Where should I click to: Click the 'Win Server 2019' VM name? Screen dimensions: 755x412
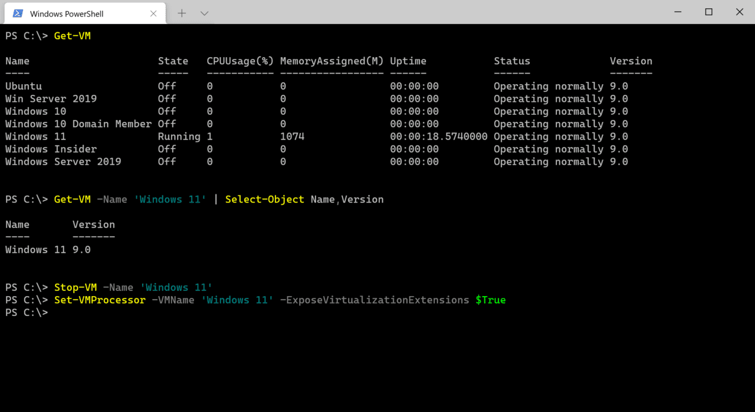tap(51, 99)
